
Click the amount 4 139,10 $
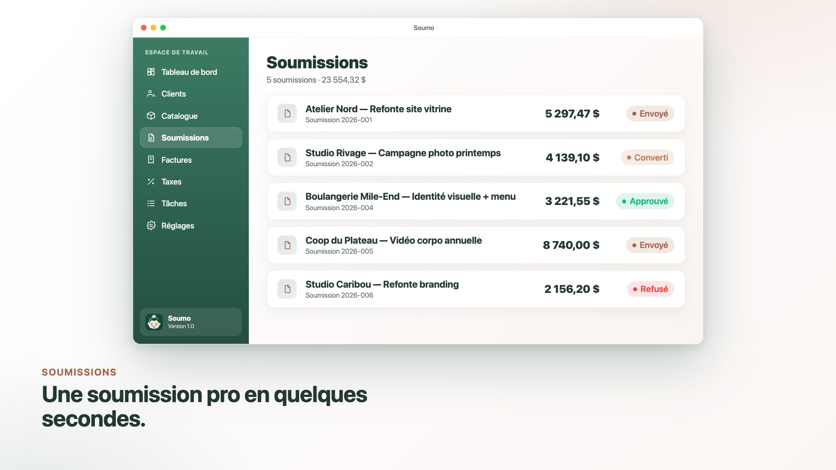click(573, 158)
